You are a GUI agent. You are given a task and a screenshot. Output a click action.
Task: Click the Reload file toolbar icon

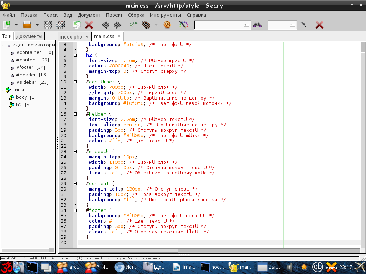pos(77,25)
